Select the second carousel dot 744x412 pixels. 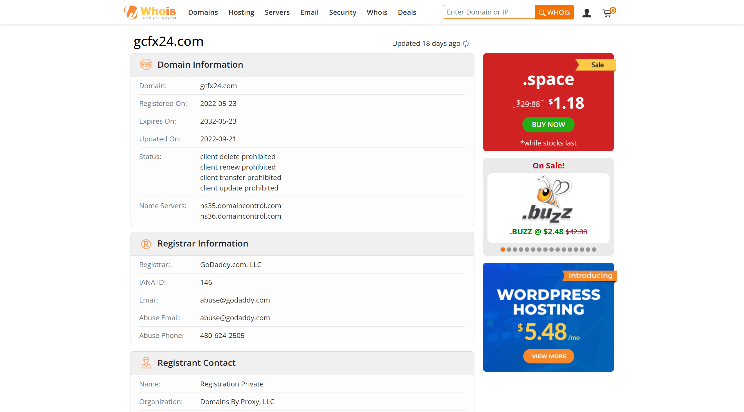[x=509, y=249]
